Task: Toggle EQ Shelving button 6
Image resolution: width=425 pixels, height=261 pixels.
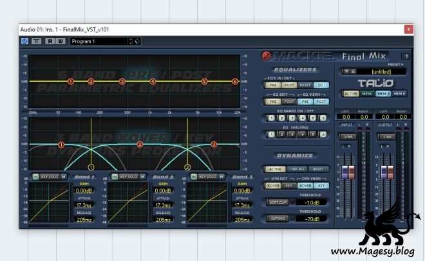Action: (x=323, y=134)
